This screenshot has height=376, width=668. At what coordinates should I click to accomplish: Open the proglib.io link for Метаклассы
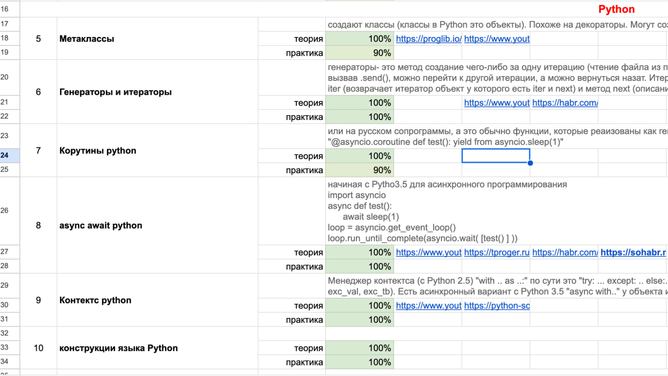point(428,39)
